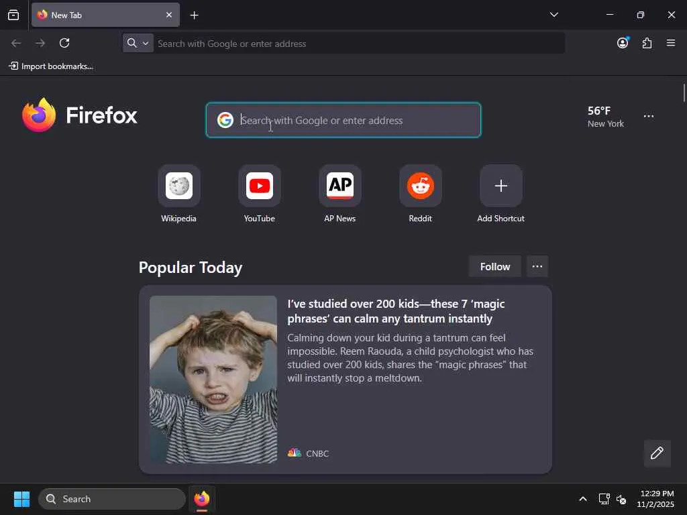
Task: Open the AP News shortcut
Action: [340, 194]
